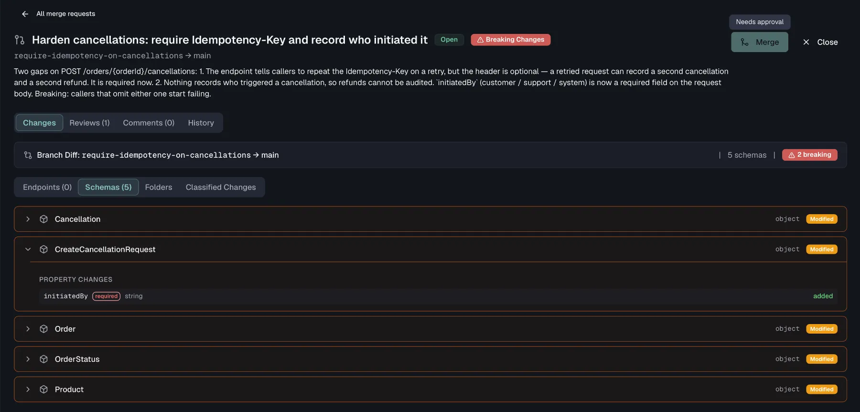Click the OrderStatus schema name
860x412 pixels.
click(77, 359)
